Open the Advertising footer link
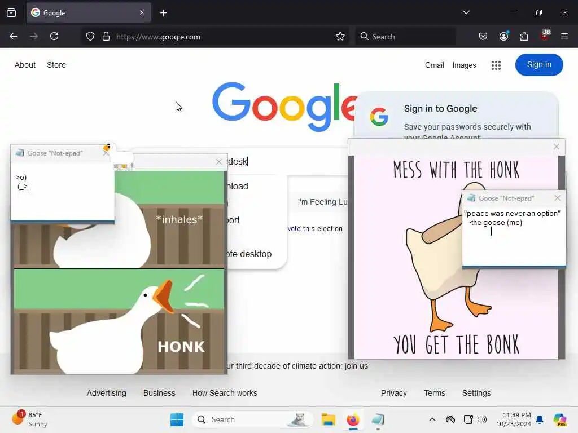Image resolution: width=578 pixels, height=433 pixels. pyautogui.click(x=106, y=393)
